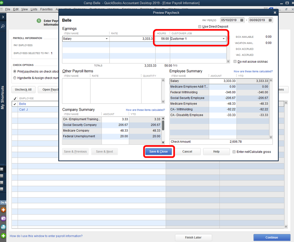Open the Favorites menu
The height and width of the screenshot is (242, 294).
(x=46, y=9)
